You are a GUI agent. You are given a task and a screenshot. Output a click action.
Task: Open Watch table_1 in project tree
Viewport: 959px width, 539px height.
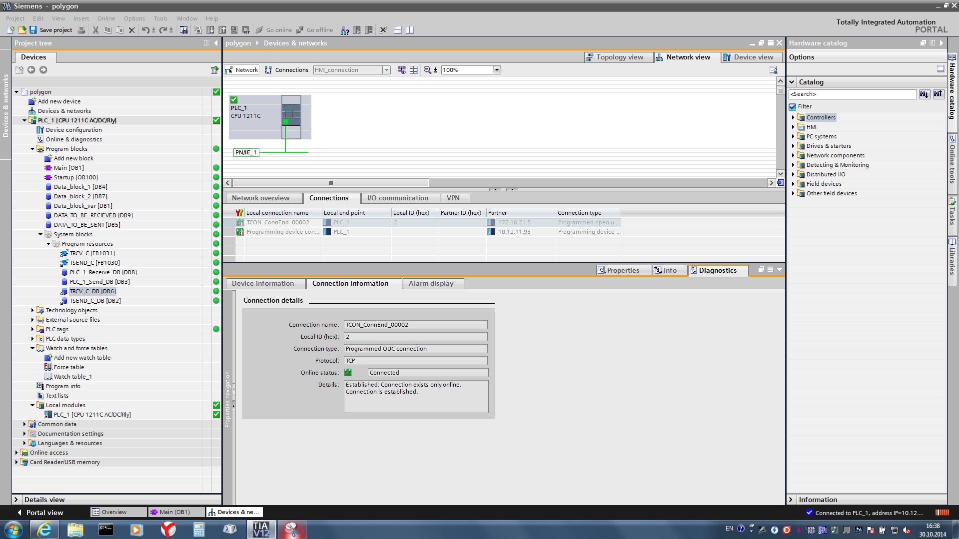72,377
